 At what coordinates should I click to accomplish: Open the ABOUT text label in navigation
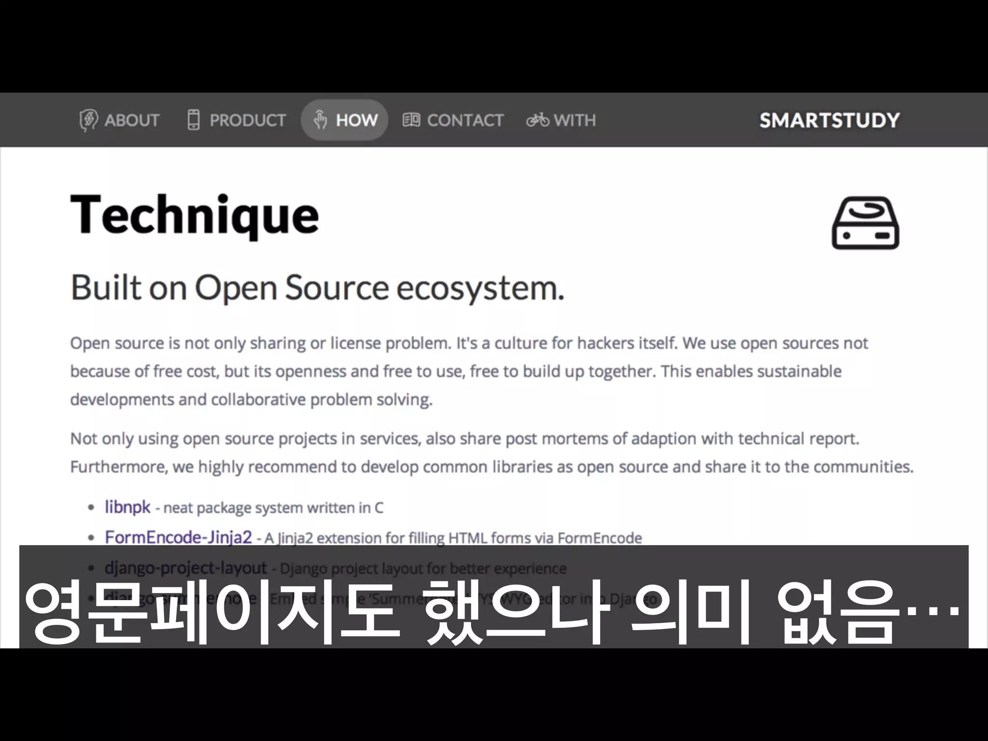point(132,120)
